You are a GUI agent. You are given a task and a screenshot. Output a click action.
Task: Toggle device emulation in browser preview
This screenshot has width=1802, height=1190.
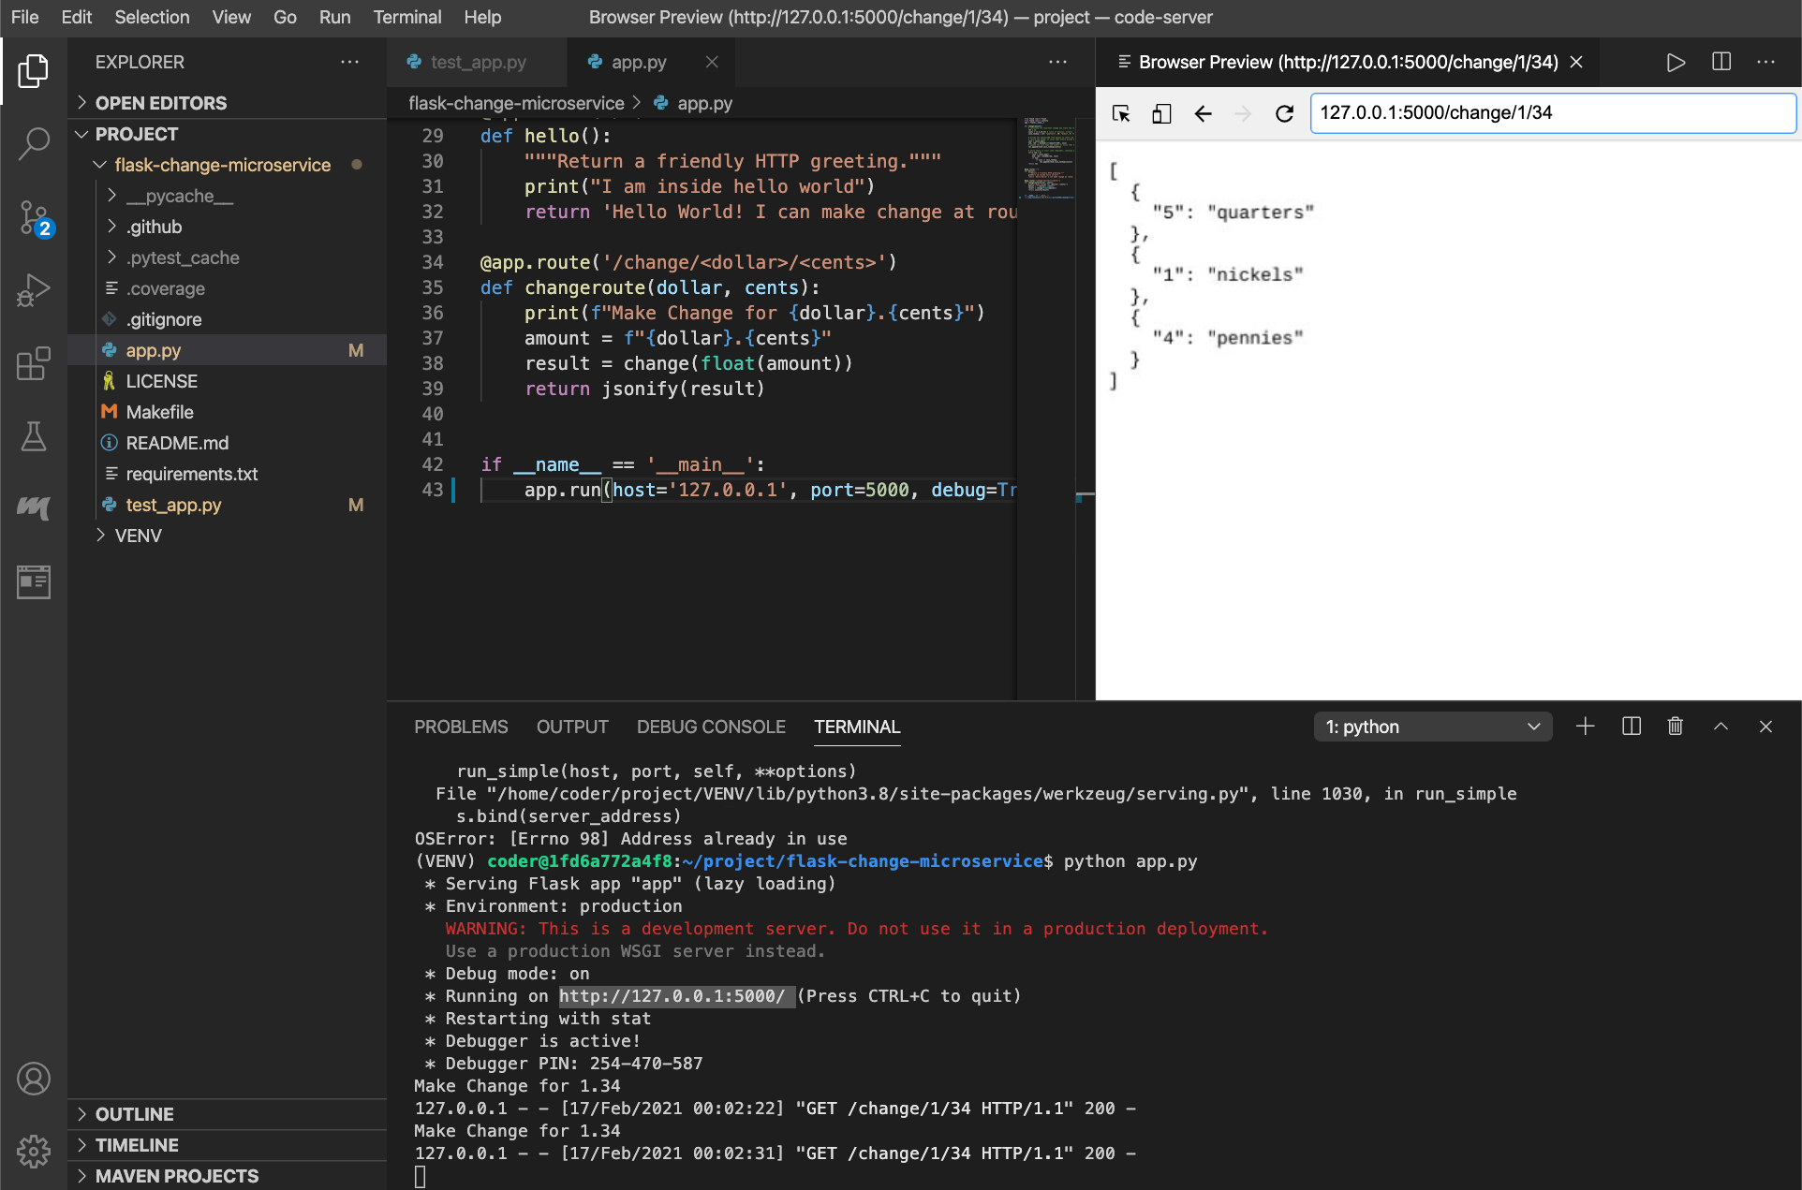point(1161,113)
